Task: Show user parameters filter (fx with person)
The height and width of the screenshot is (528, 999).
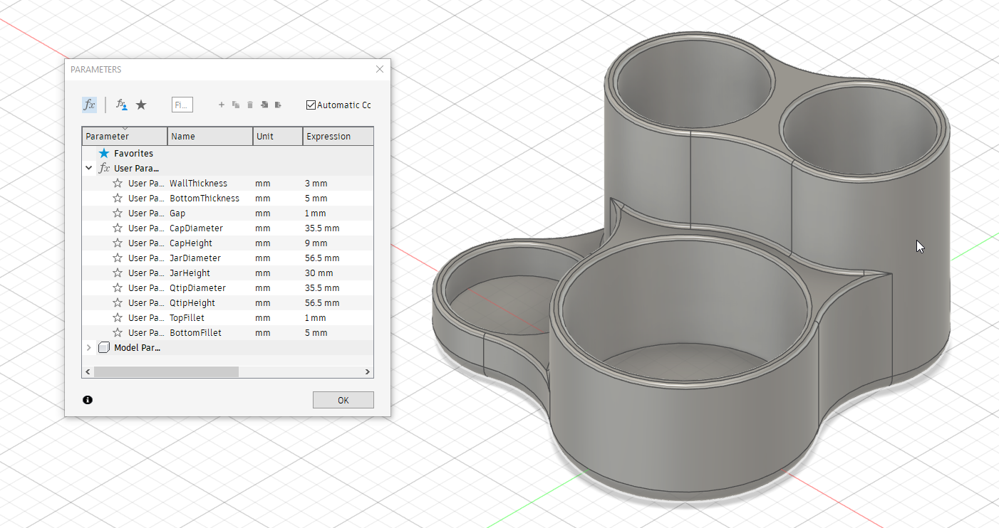Action: click(122, 105)
